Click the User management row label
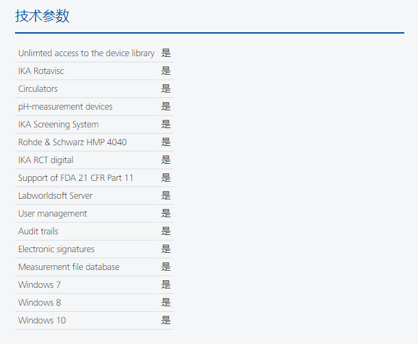 (52, 214)
